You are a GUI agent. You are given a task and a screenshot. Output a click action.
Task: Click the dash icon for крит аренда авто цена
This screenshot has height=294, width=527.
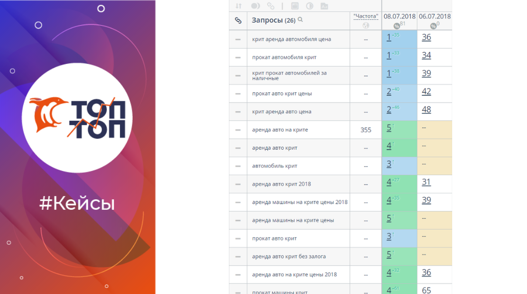(238, 112)
